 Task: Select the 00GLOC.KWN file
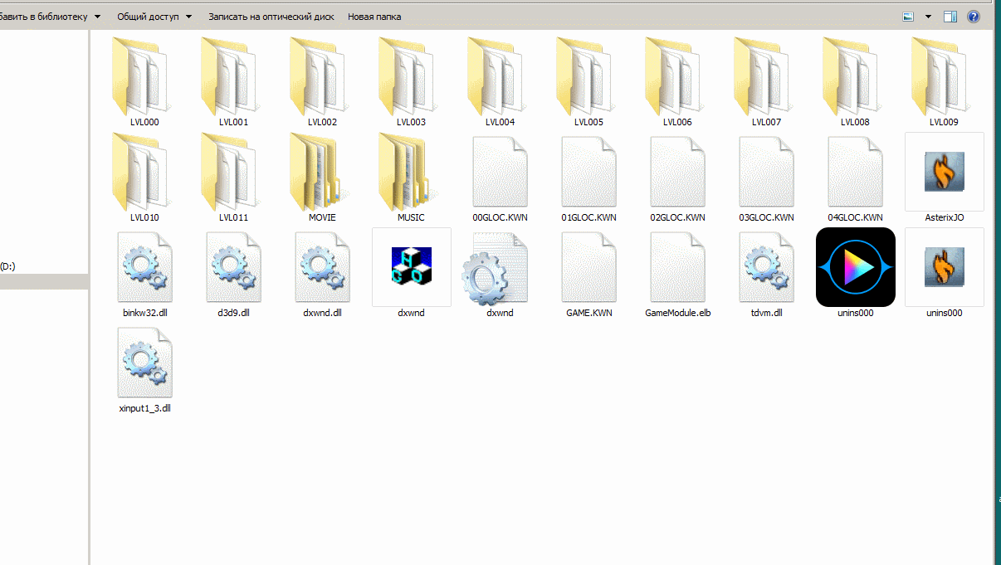tap(500, 178)
